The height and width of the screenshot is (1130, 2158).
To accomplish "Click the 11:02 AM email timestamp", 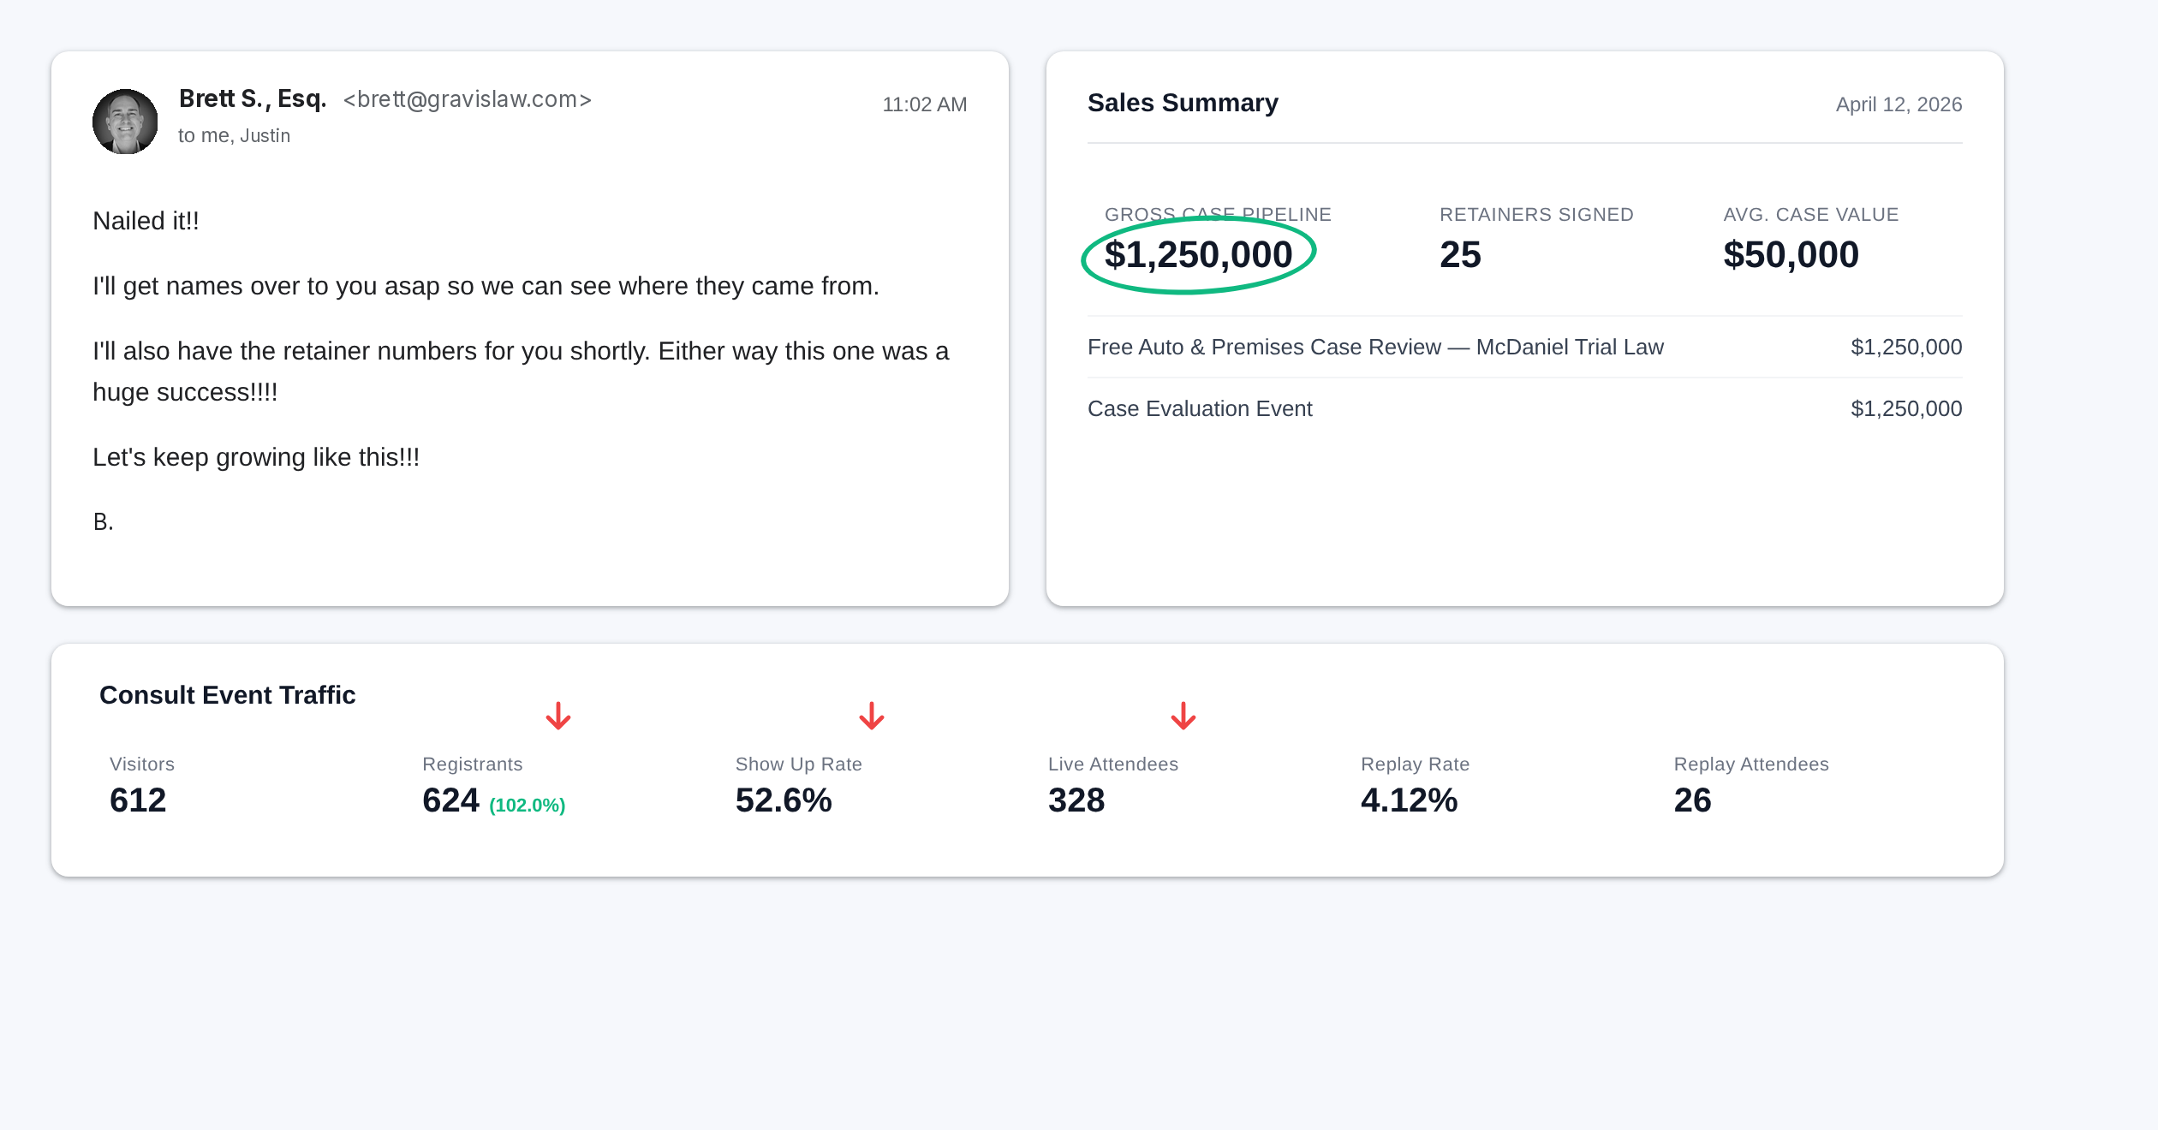I will pos(925,104).
